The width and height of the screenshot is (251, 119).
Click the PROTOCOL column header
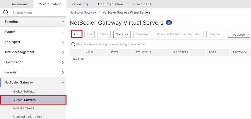pyautogui.click(x=240, y=52)
